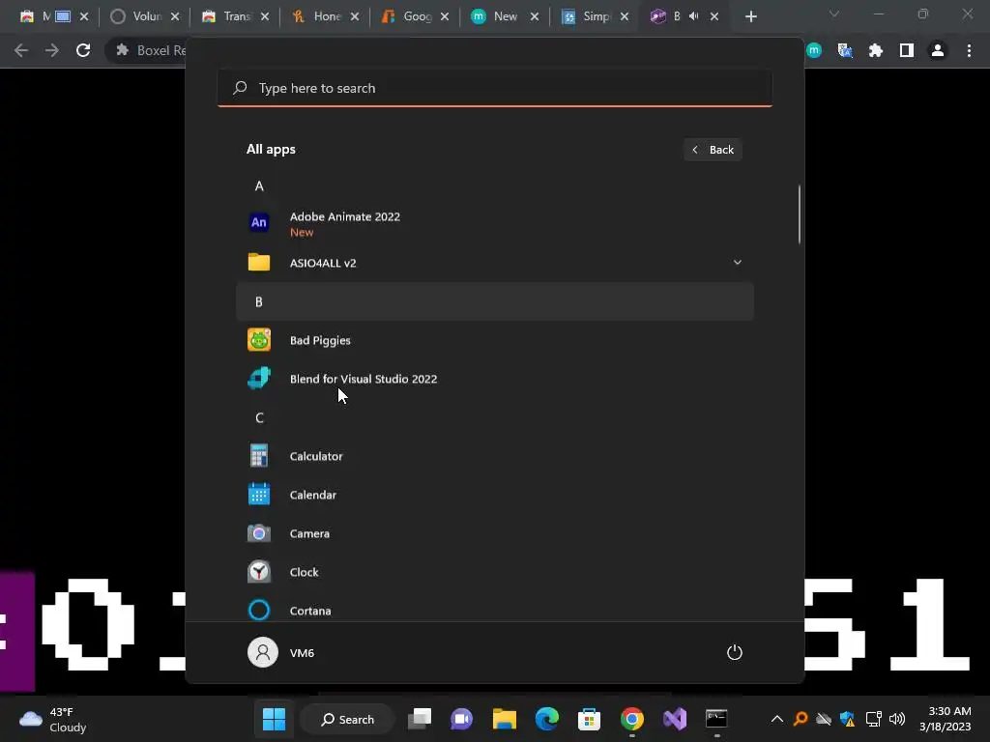
Task: Open the clock and date on taskbar
Action: coord(946,719)
